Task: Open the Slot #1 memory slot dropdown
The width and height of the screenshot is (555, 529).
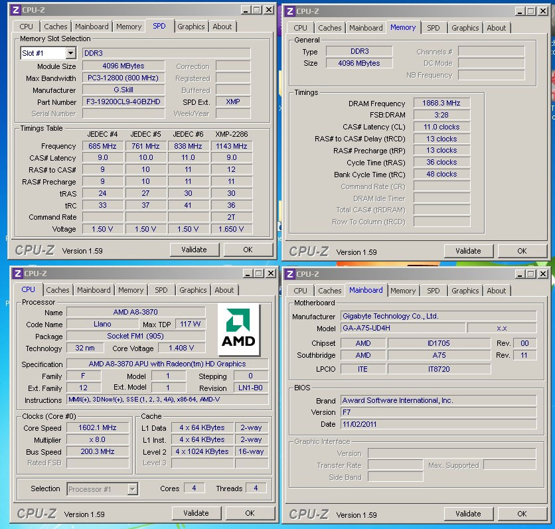Action: pyautogui.click(x=70, y=53)
